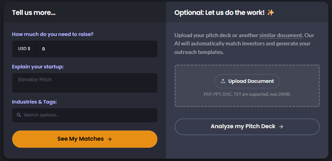Image resolution: width=332 pixels, height=161 pixels.
Task: Open the USD $ currency selector
Action: [x=24, y=49]
